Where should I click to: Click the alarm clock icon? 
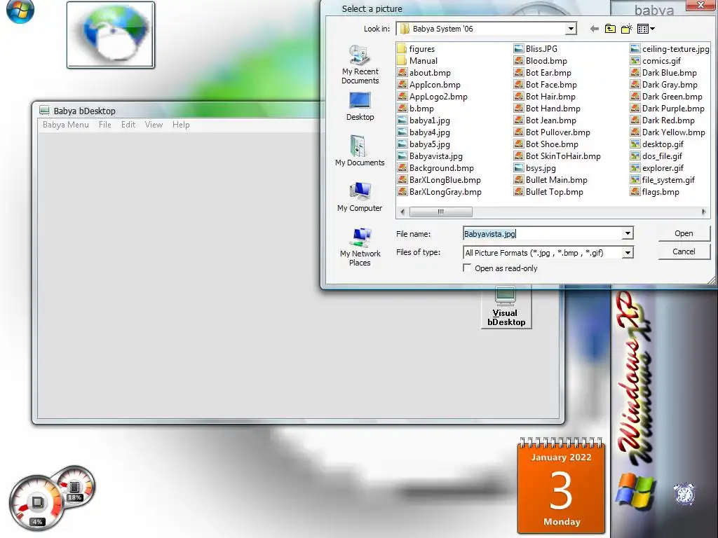pyautogui.click(x=684, y=494)
